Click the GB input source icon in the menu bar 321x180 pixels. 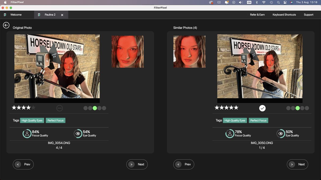(249, 2)
